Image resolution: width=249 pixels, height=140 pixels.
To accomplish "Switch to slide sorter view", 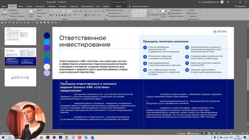I will pos(209,133).
